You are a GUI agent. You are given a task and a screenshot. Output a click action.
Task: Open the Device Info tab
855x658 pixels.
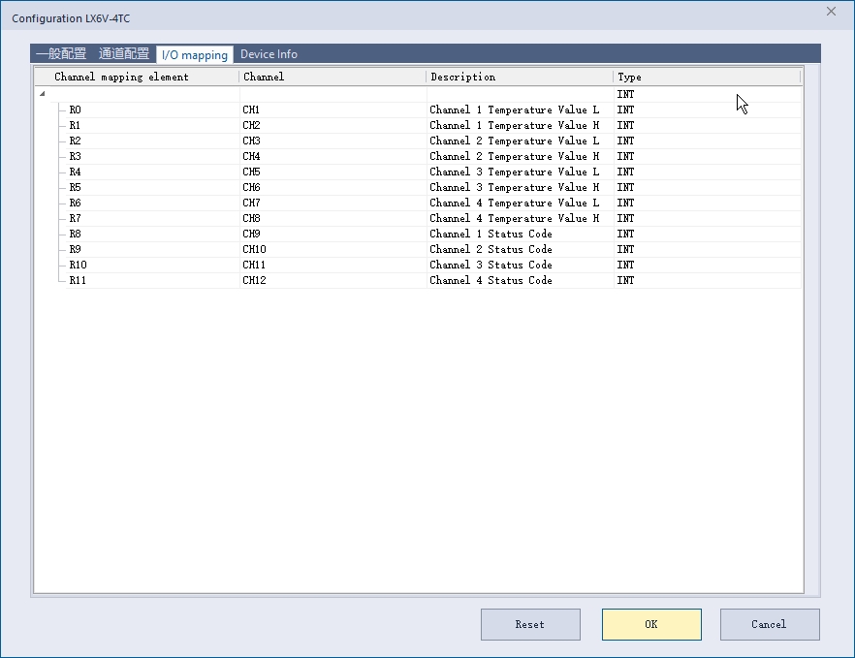[x=269, y=54]
